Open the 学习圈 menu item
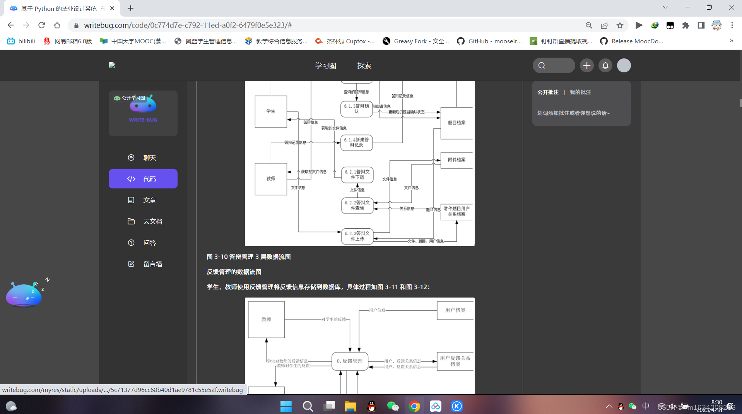 point(325,65)
